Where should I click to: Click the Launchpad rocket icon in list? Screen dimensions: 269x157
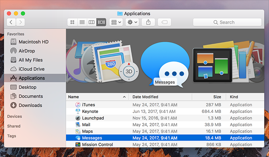78,118
